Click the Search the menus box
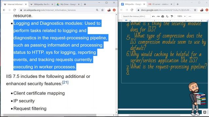This screenshot has height=117, width=209. pos(136,16)
